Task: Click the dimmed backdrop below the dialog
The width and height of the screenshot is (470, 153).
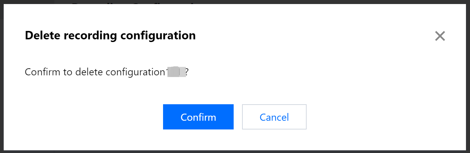Action: (x=235, y=152)
